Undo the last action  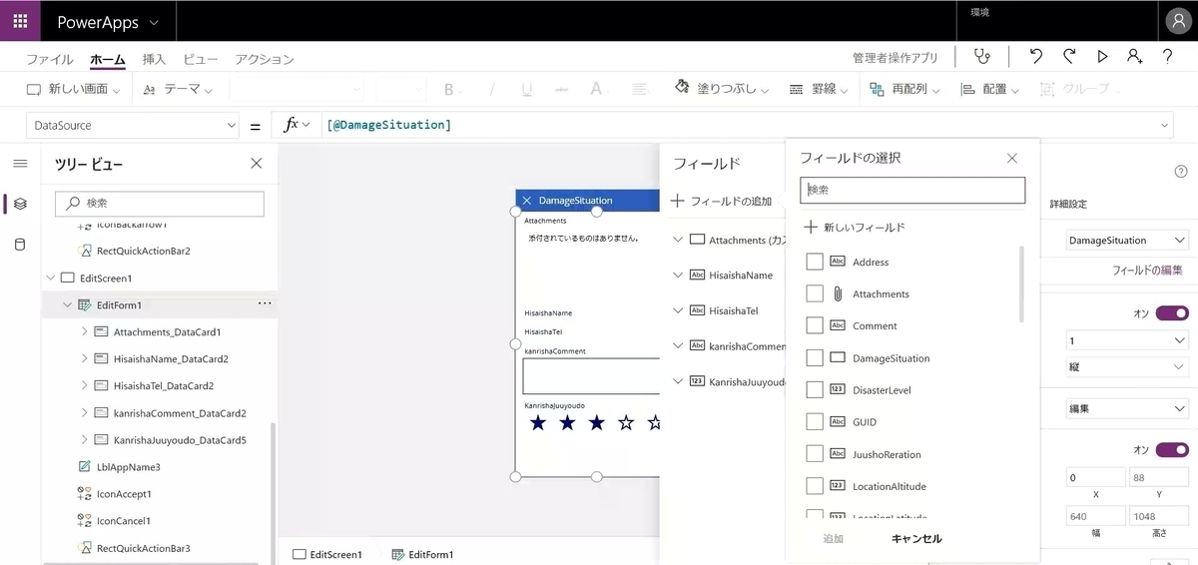(x=1036, y=58)
